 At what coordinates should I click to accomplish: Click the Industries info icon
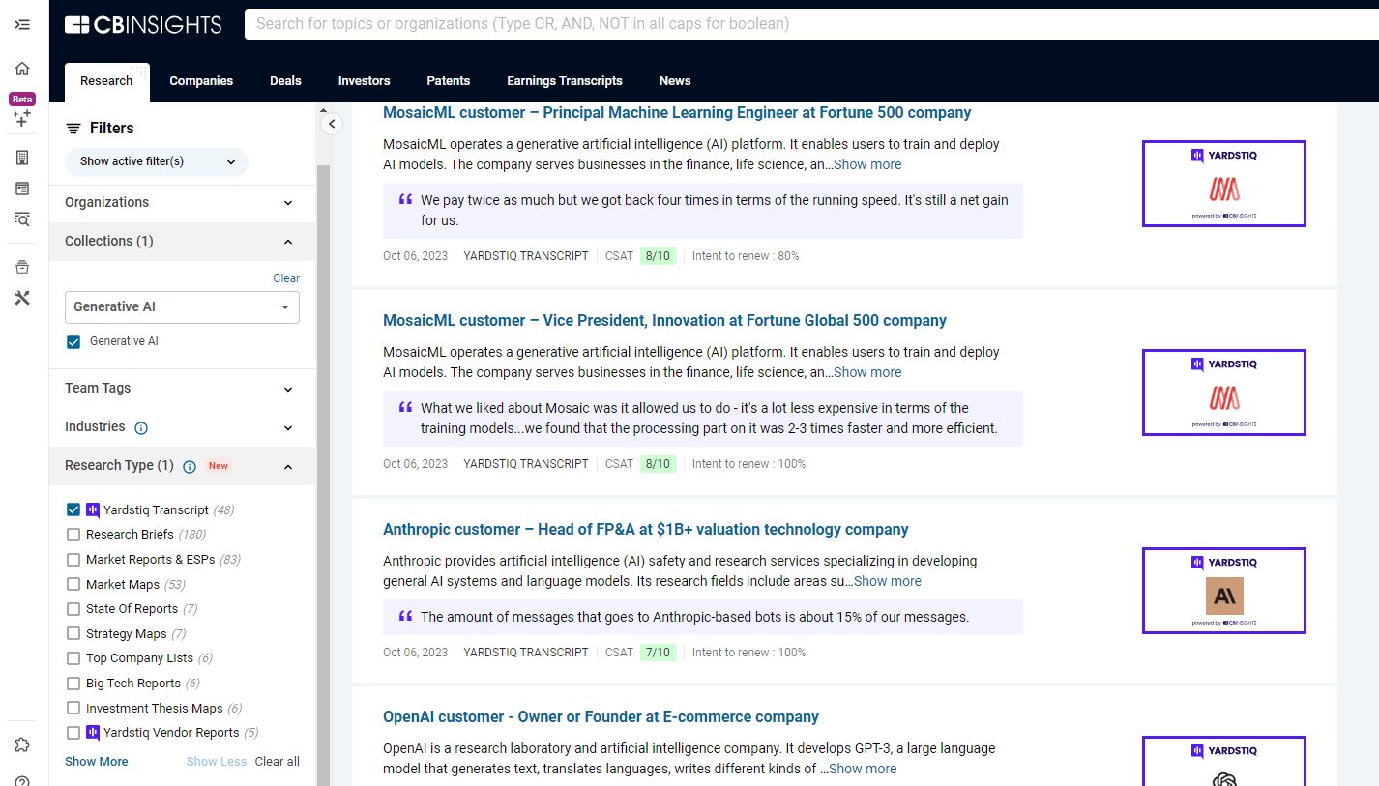click(141, 427)
